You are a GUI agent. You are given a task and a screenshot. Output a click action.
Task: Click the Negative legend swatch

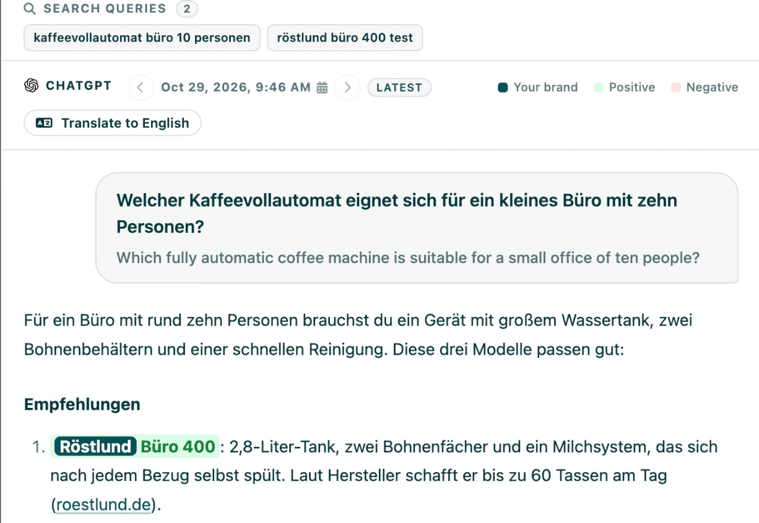676,87
